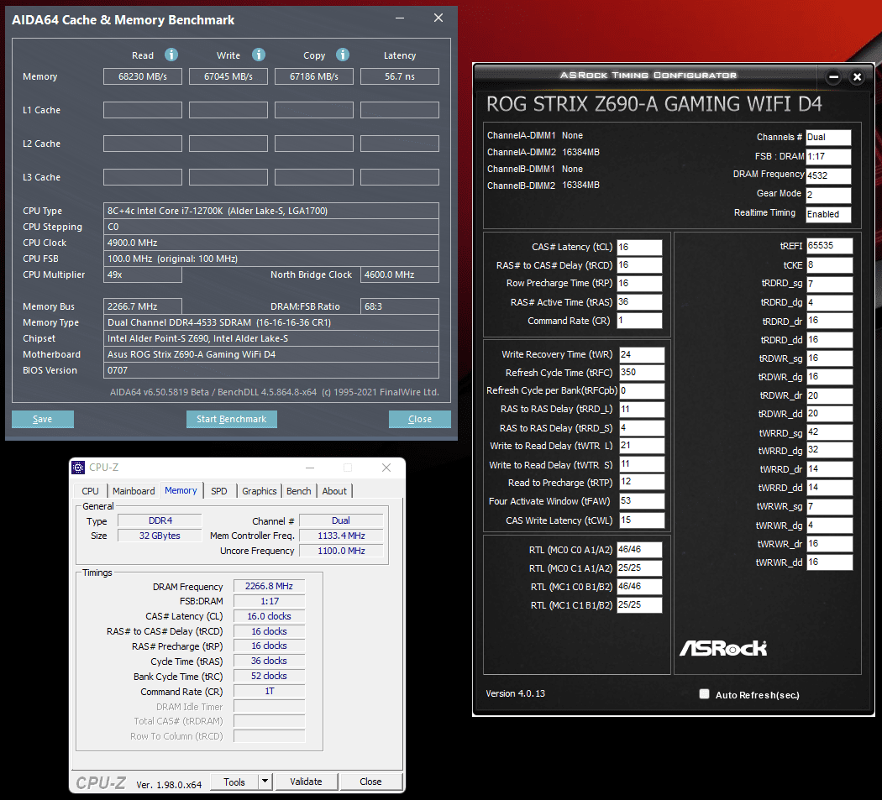Open the Mainboard tab in CPU-Z
Viewport: 882px width, 800px height.
(134, 491)
